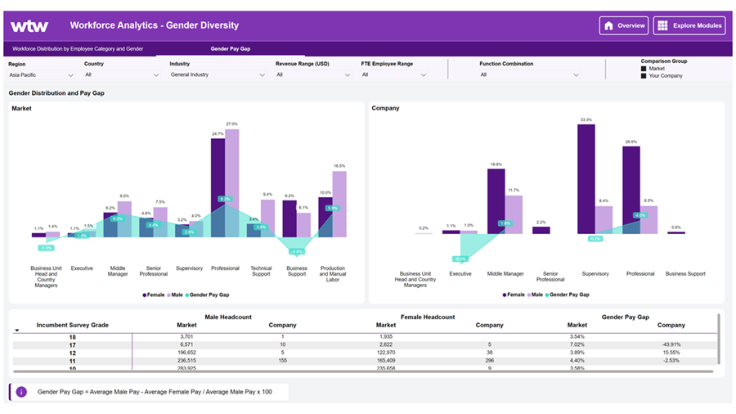The image size is (736, 414).
Task: Click Market Production and Manual Labor male bar
Action: tap(339, 205)
